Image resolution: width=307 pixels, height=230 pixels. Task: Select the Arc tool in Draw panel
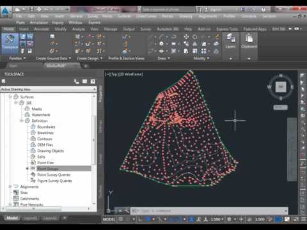tap(161, 36)
